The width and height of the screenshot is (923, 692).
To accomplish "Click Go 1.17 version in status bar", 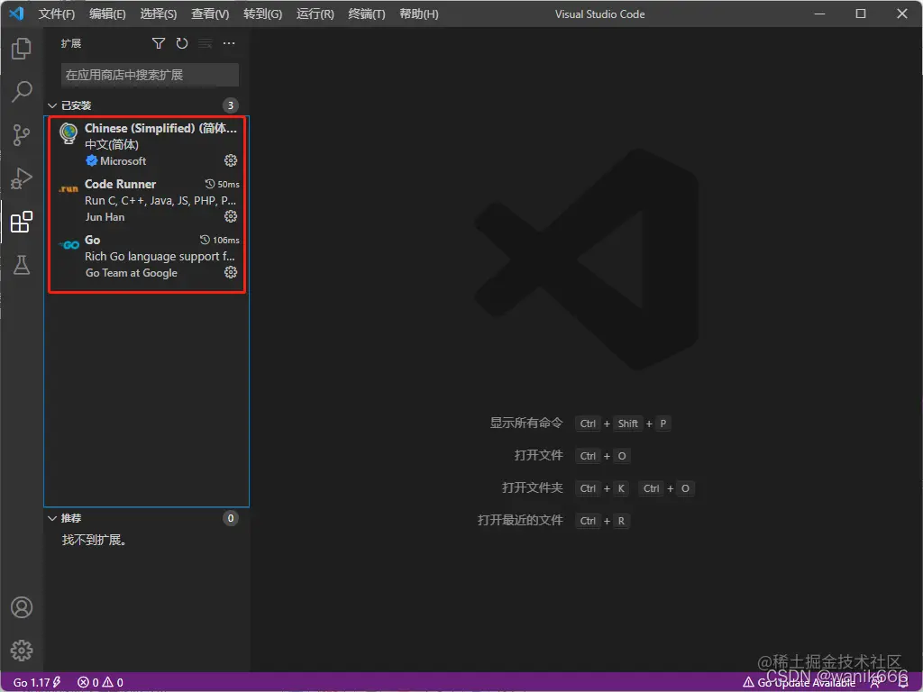I will point(36,683).
